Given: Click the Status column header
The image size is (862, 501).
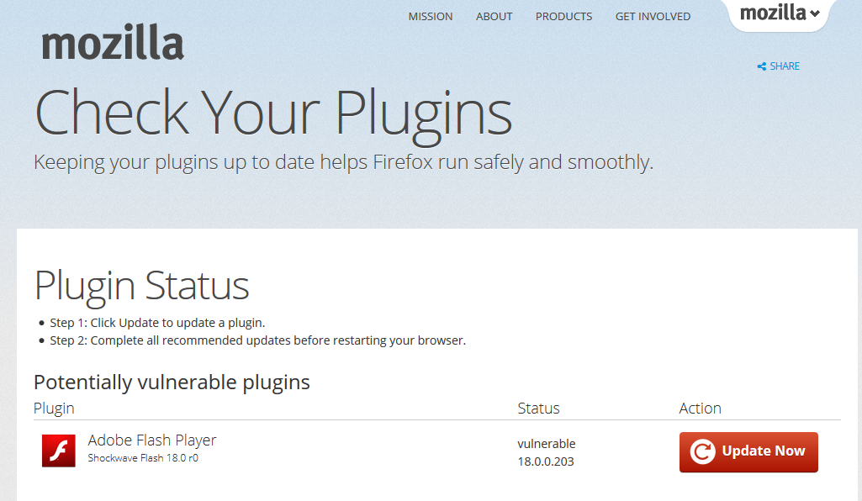Looking at the screenshot, I should (538, 409).
